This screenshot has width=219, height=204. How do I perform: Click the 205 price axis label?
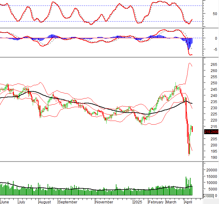[x=214, y=139]
